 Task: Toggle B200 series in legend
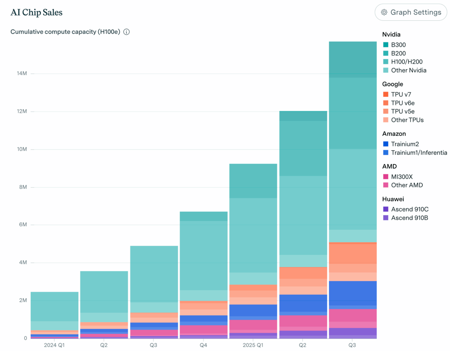pyautogui.click(x=398, y=53)
